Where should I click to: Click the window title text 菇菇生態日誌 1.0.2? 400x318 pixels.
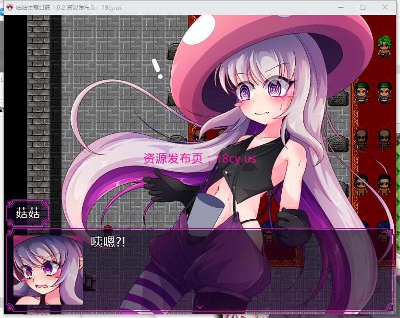click(40, 8)
